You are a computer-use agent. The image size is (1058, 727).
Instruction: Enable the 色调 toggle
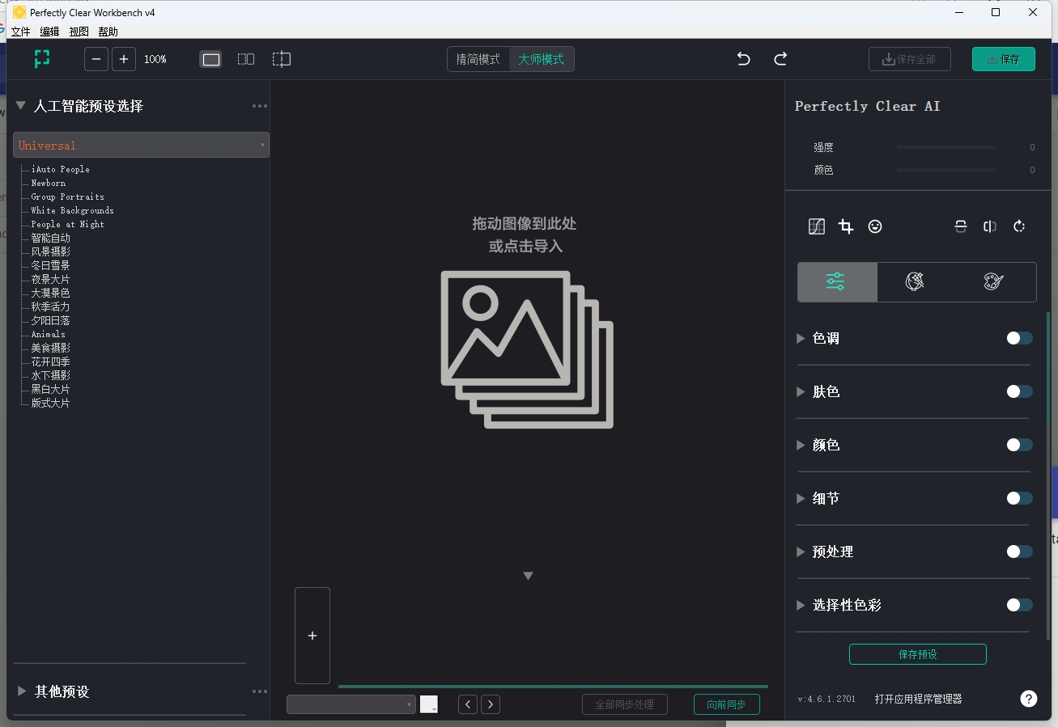[x=1019, y=338]
